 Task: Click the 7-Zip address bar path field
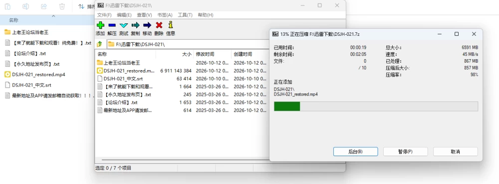pos(188,44)
